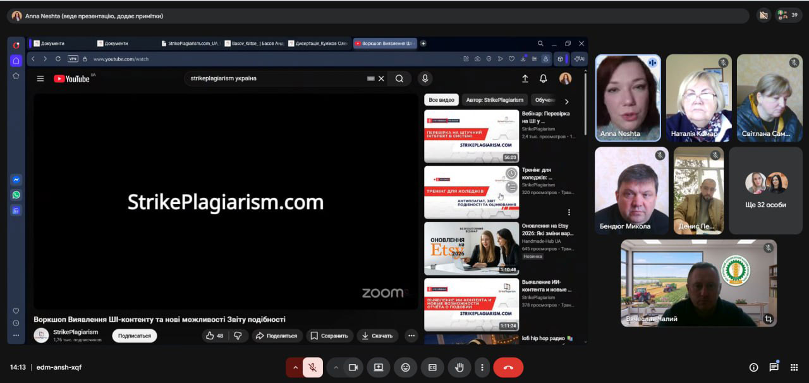
Task: Open the emoji reactions button
Action: coord(406,367)
